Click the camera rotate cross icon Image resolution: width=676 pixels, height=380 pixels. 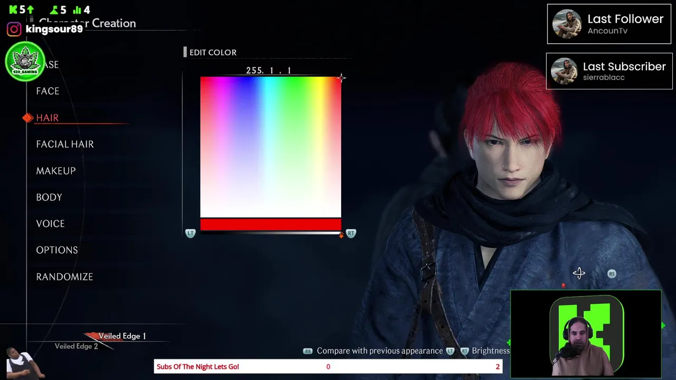[579, 273]
